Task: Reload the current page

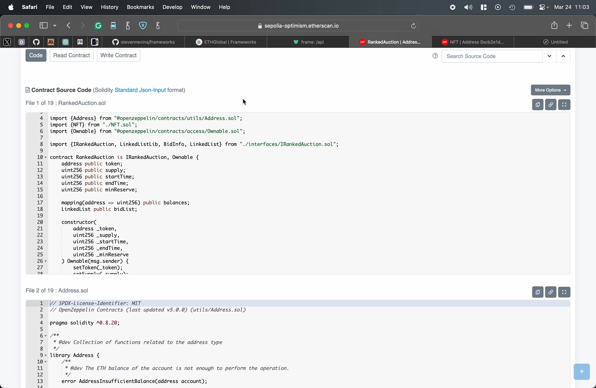Action: coord(413,26)
